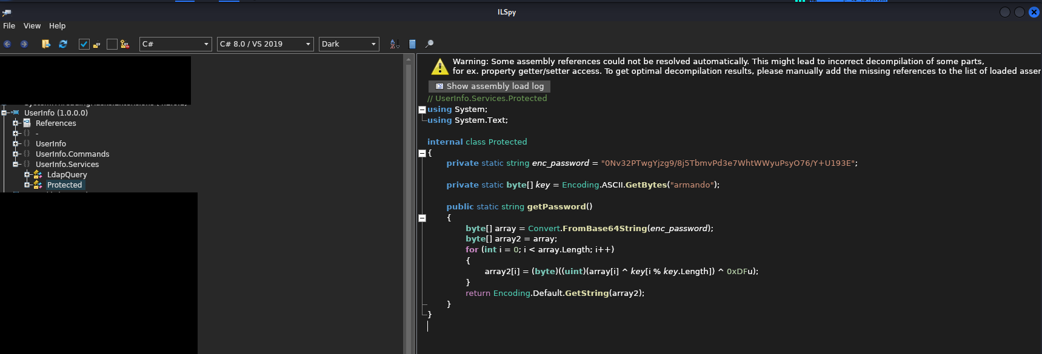1042x354 pixels.
Task: Click the FromBase64String method call
Action: 605,229
